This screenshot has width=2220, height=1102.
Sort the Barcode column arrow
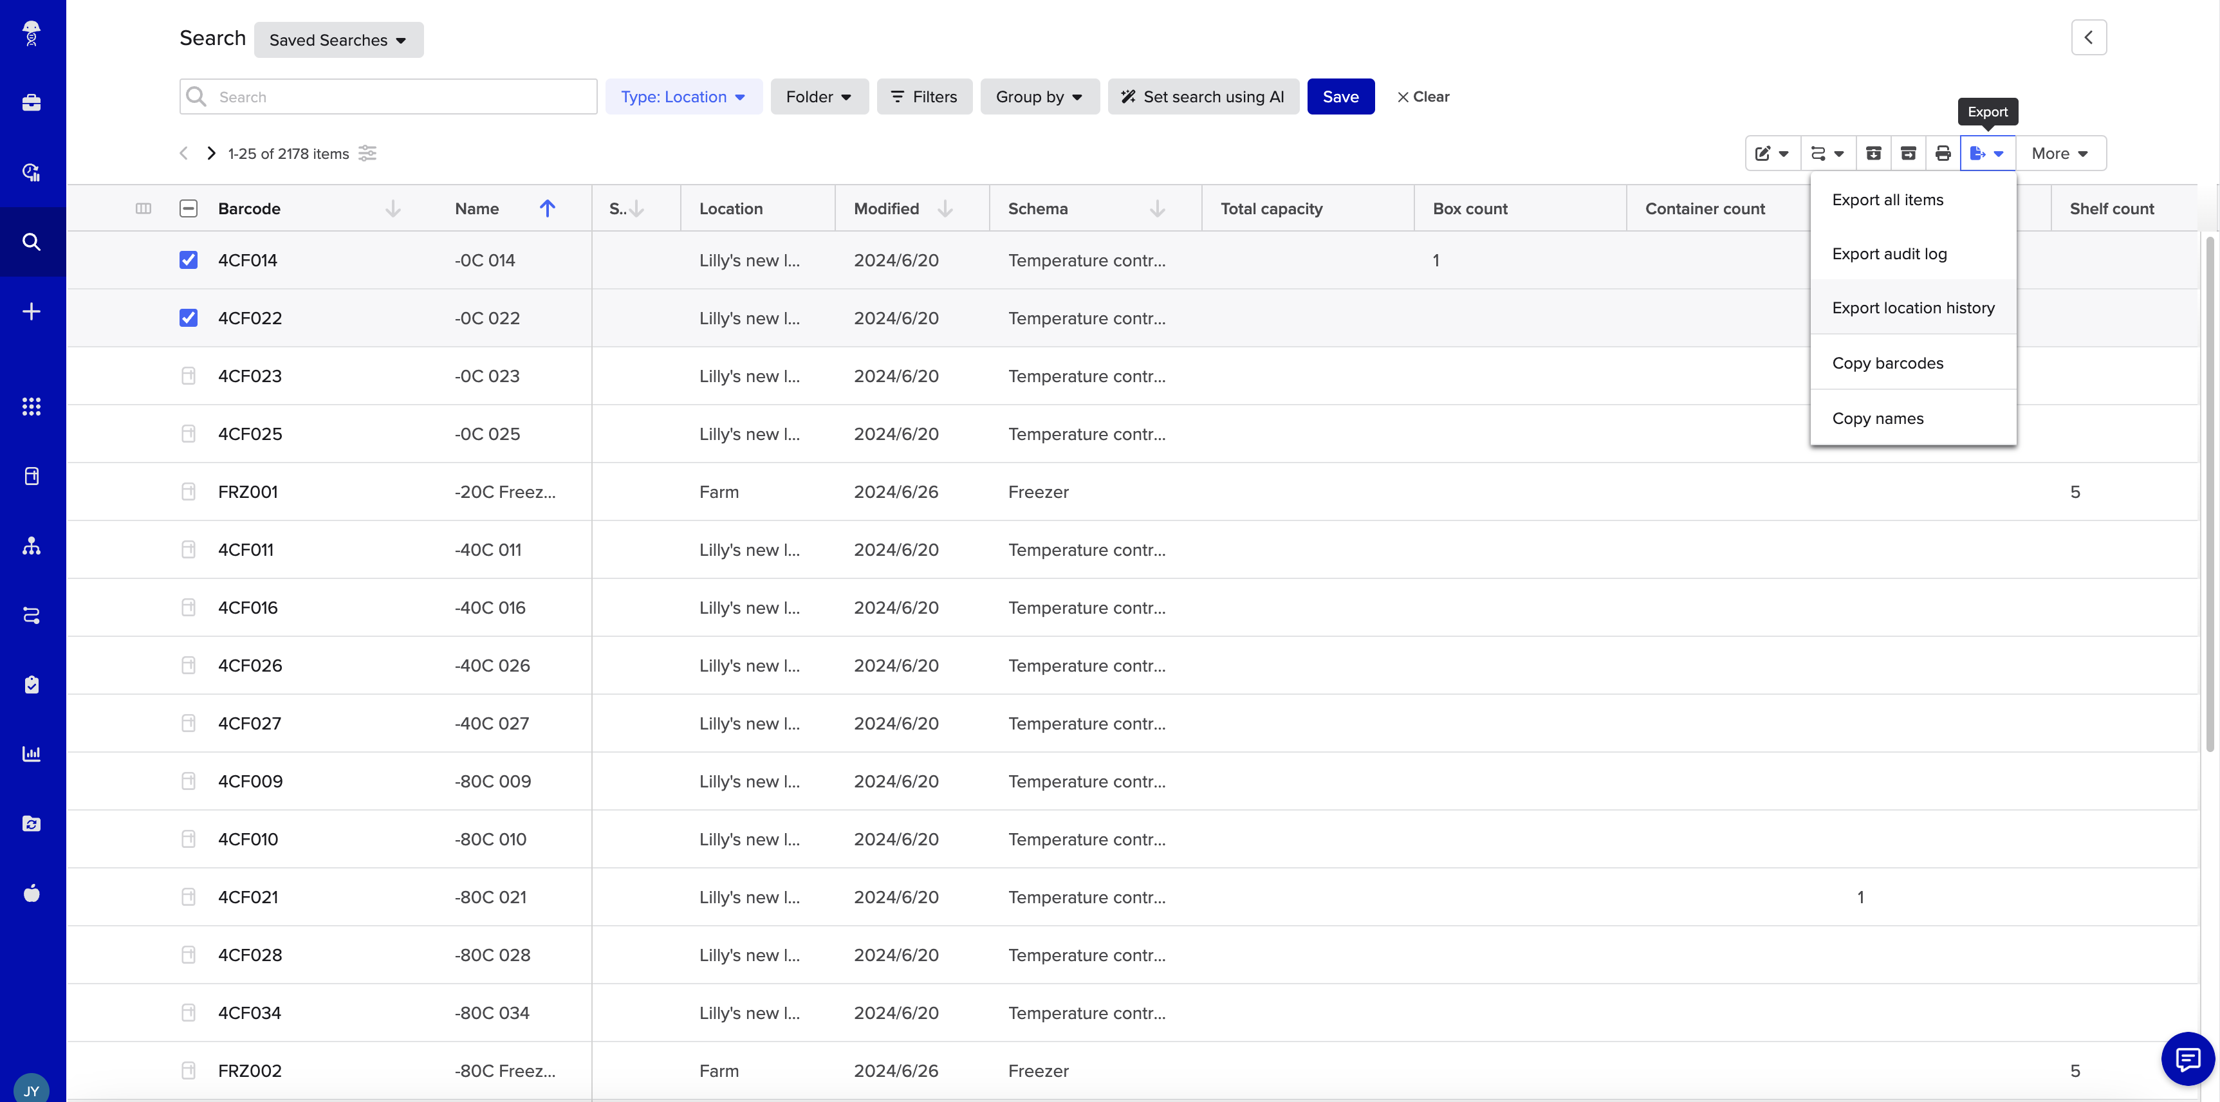tap(393, 208)
